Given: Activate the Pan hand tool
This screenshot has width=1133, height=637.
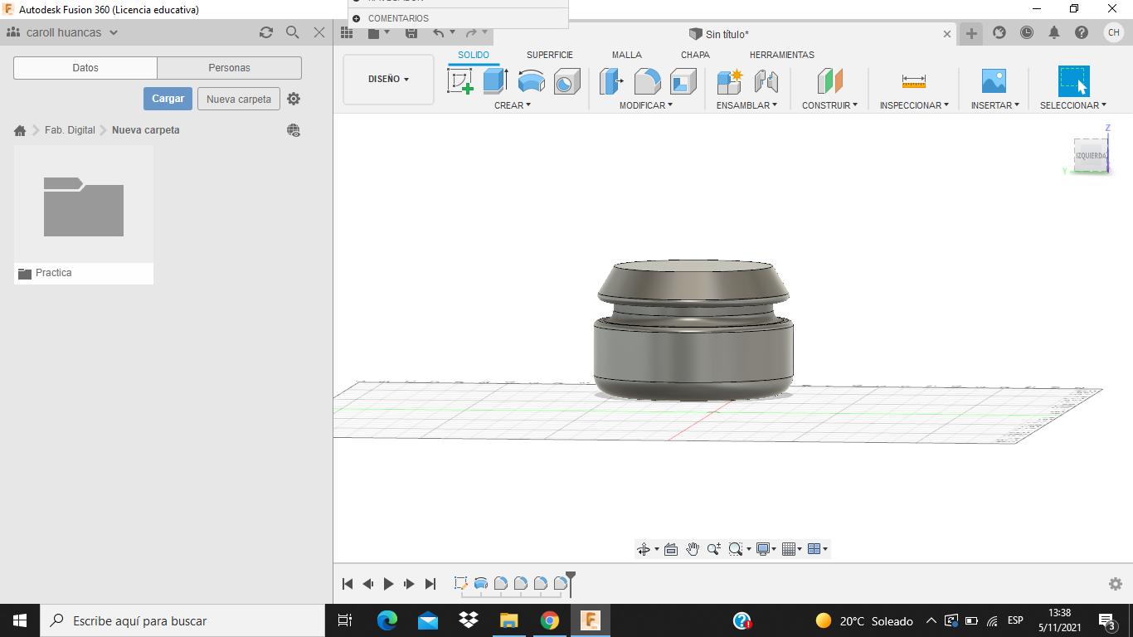Looking at the screenshot, I should (x=693, y=549).
